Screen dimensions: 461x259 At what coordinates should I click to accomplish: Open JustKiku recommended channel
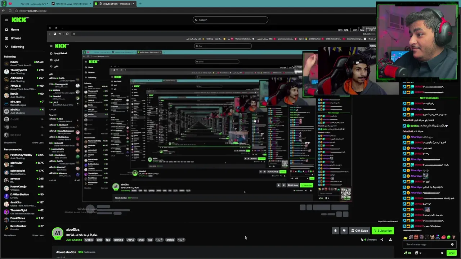coord(23,204)
